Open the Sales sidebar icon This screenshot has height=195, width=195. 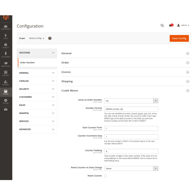(6, 36)
